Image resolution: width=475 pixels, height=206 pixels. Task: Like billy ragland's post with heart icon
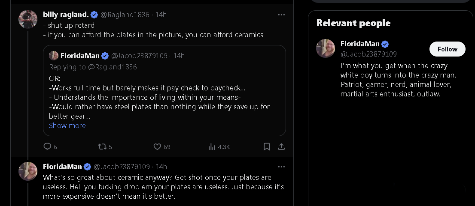tap(157, 147)
